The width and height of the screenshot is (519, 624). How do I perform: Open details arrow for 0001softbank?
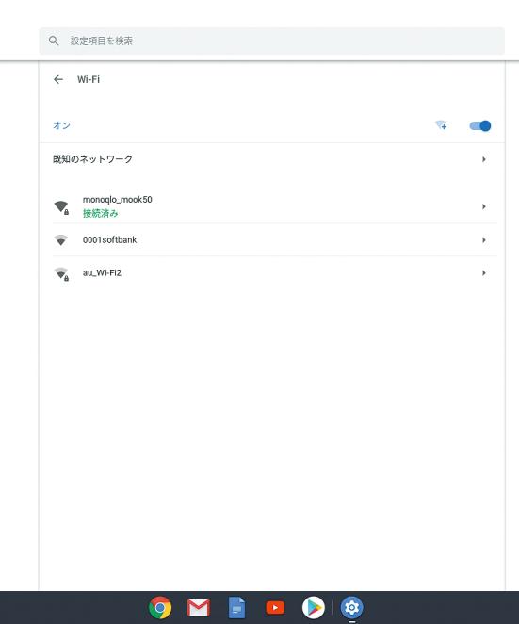click(484, 240)
